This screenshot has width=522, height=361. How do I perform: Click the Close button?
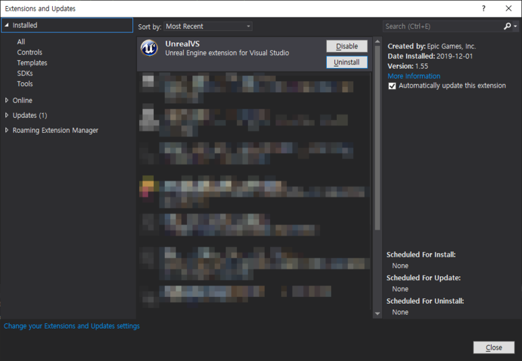[494, 348]
